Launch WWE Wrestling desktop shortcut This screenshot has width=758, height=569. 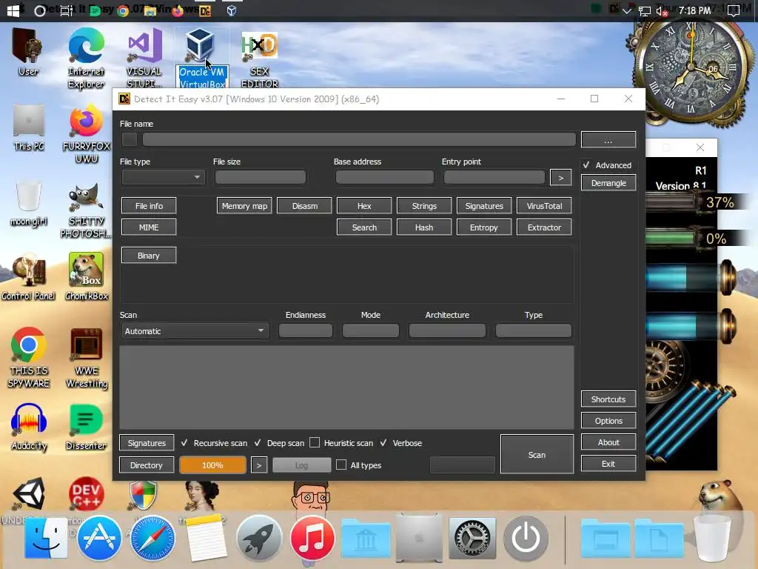point(86,358)
